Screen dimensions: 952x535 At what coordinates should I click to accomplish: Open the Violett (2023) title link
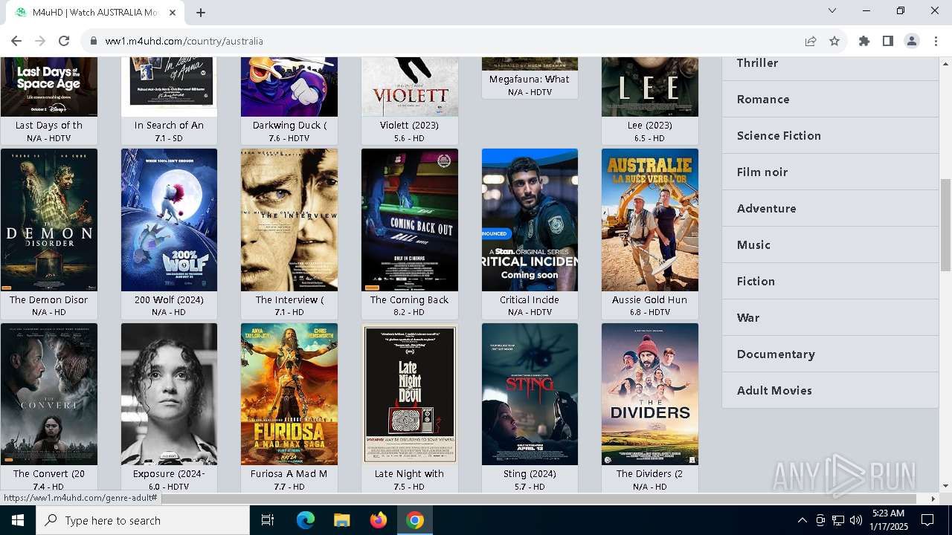coord(410,126)
